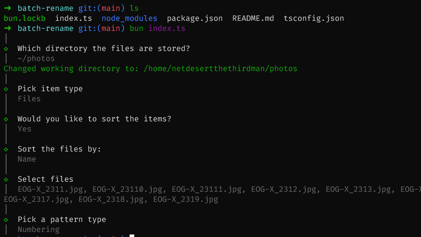Click the diamond next to "Sort the files by"
Viewport: 421px width, 237px height.
click(6, 149)
